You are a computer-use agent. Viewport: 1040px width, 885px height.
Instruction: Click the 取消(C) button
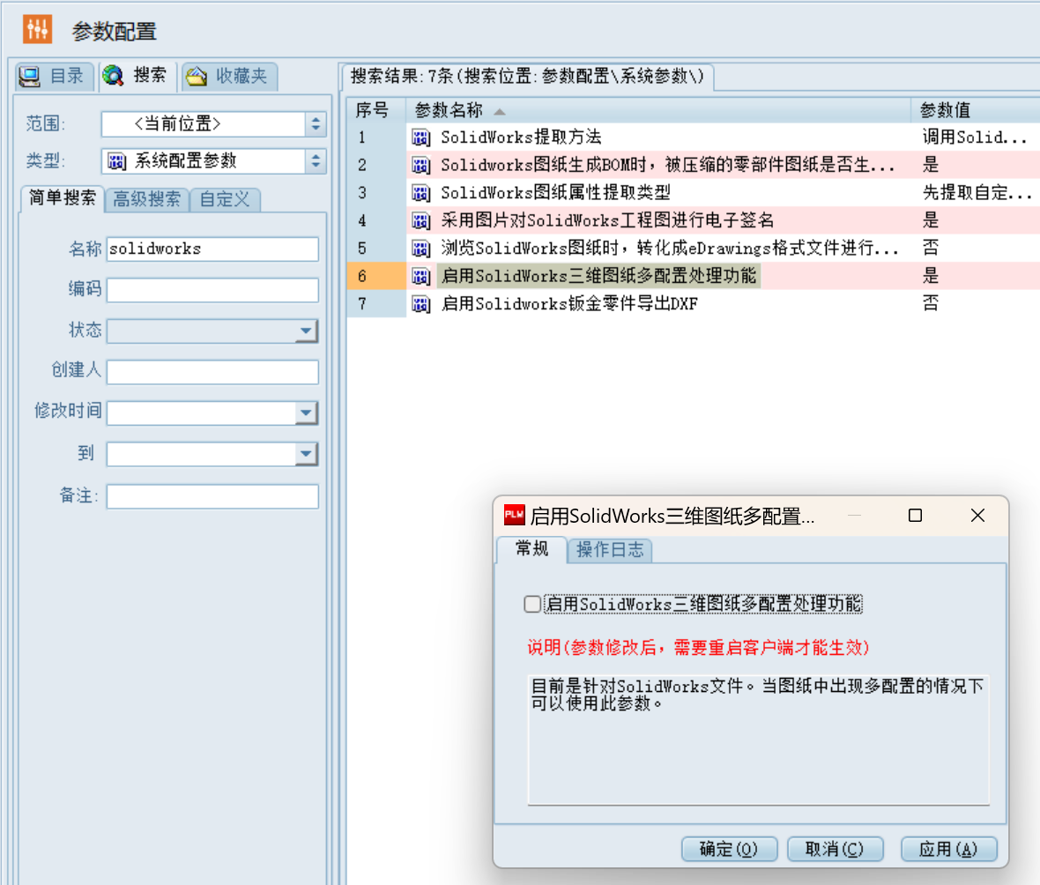coord(835,849)
